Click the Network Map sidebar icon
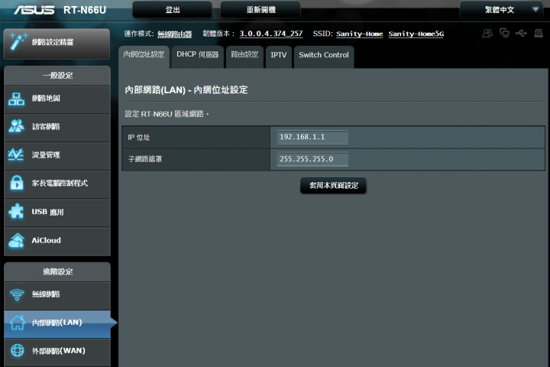 point(17,99)
